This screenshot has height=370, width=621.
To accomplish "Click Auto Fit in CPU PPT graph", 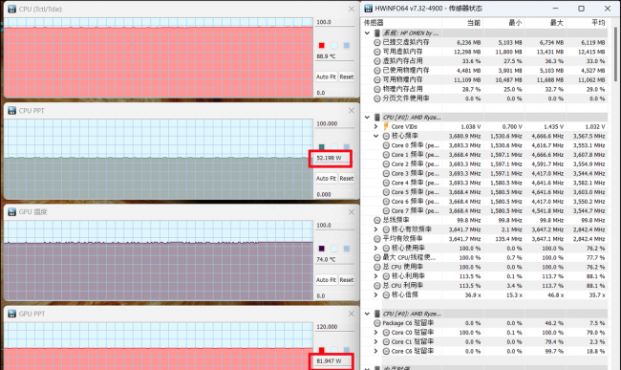I will [326, 178].
